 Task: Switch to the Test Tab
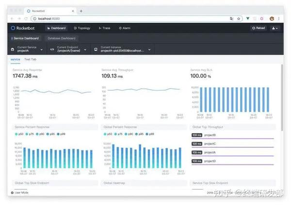(30, 59)
